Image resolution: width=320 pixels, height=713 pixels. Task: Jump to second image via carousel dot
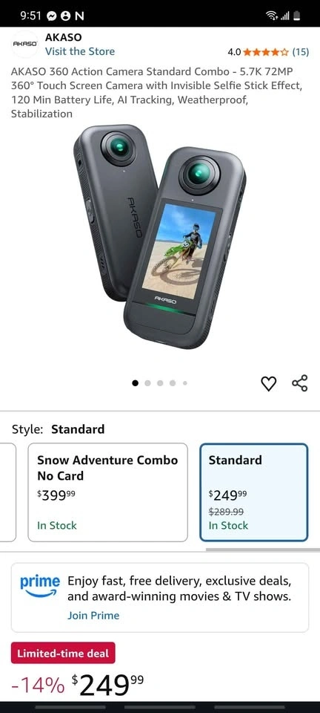coord(147,383)
